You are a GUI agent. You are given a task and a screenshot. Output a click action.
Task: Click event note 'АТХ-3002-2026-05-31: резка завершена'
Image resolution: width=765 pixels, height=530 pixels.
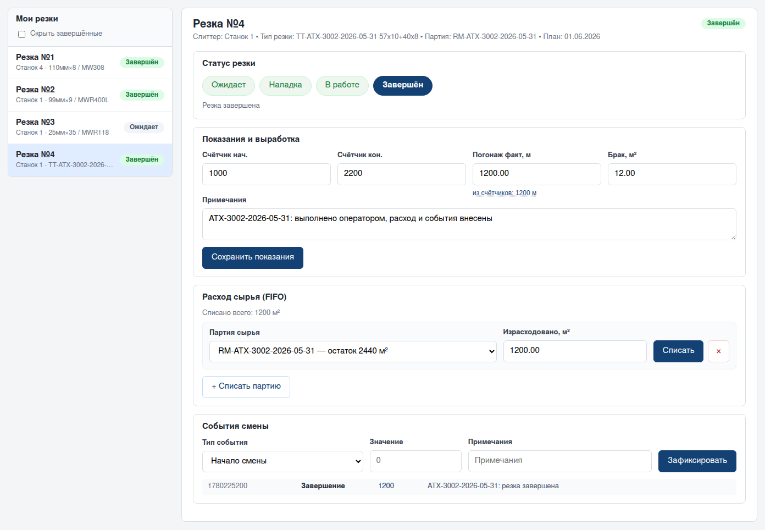pyautogui.click(x=493, y=486)
